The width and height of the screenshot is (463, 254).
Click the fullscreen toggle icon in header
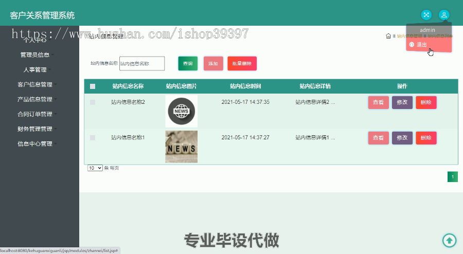(426, 15)
